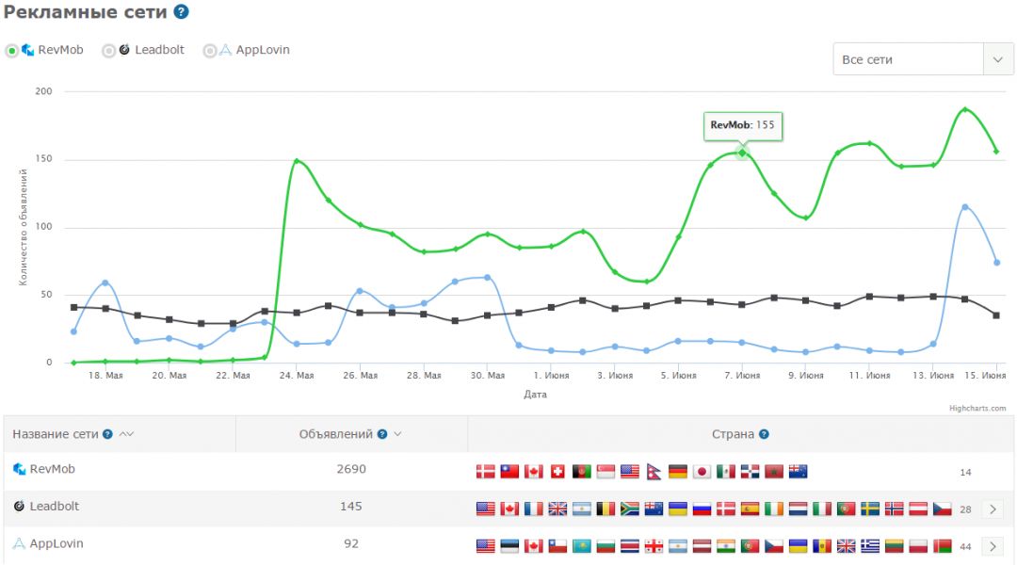Click the 'RevMob: 155' chart tooltip
This screenshot has width=1017, height=565.
point(743,126)
